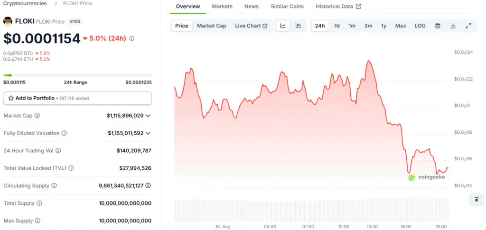Click the Max Supply info icon
Viewport: 486px width, 230px height.
37,221
